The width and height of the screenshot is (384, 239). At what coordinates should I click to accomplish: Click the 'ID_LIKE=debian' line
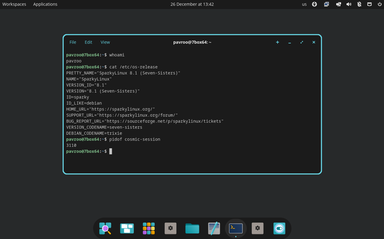click(x=84, y=103)
